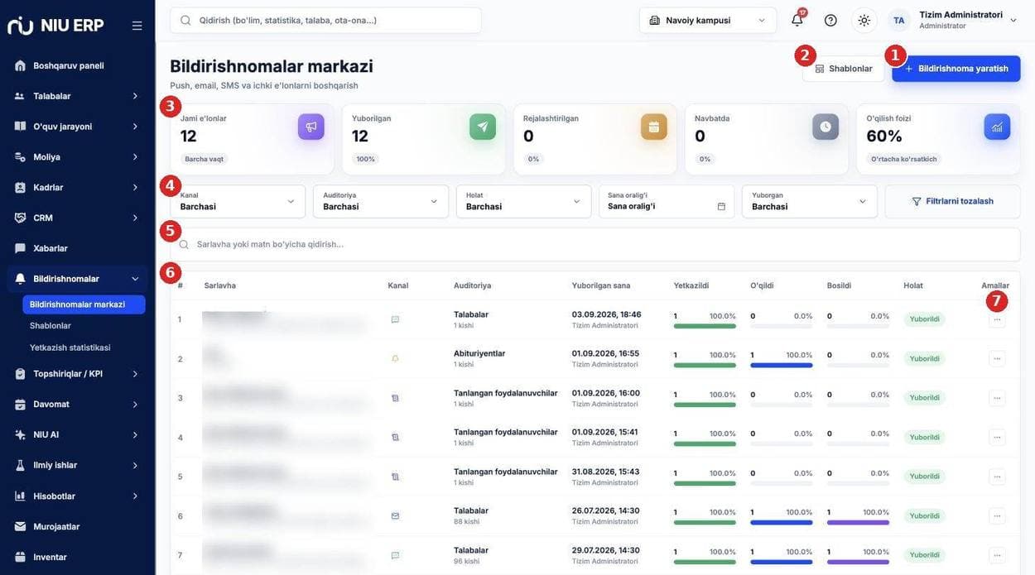Open the help question mark icon
The width and height of the screenshot is (1035, 575).
click(x=830, y=20)
